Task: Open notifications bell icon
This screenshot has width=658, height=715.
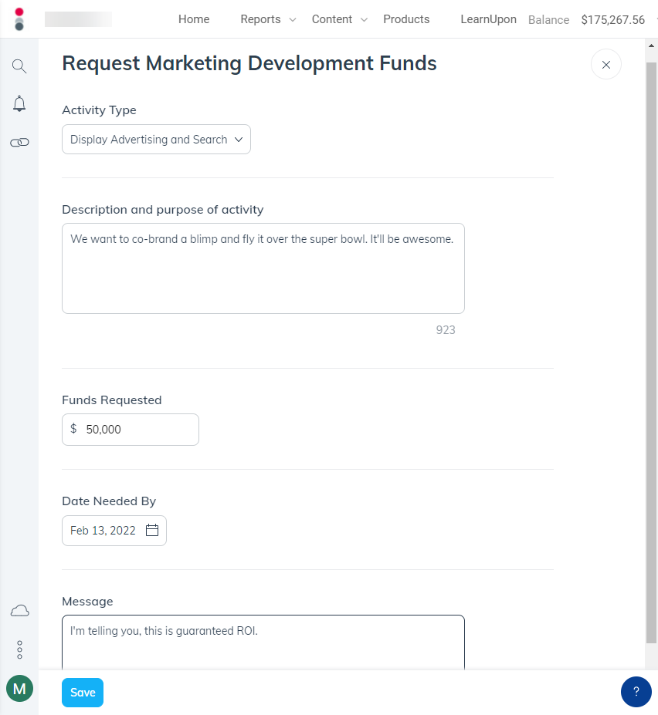Action: pyautogui.click(x=19, y=104)
